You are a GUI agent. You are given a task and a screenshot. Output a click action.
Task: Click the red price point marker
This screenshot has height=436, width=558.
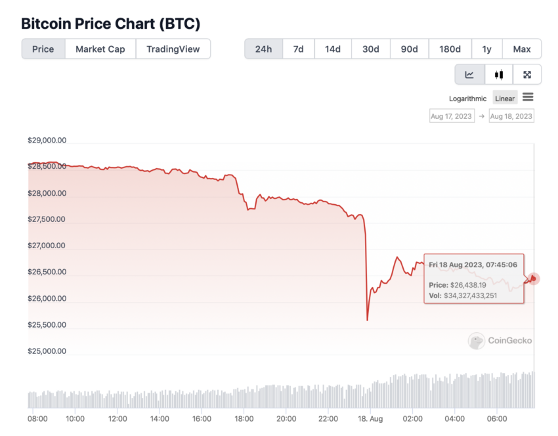click(x=533, y=278)
